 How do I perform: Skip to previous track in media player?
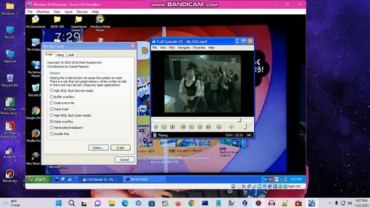pyautogui.click(x=183, y=127)
